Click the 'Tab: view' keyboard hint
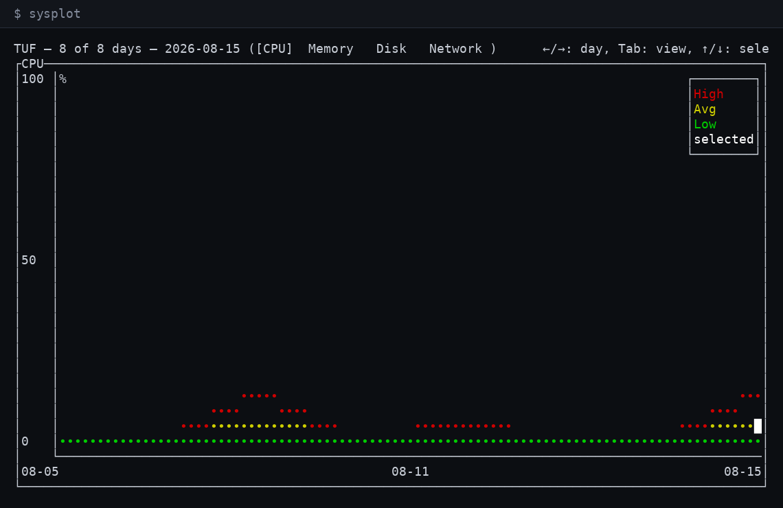Image resolution: width=783 pixels, height=508 pixels. 653,49
